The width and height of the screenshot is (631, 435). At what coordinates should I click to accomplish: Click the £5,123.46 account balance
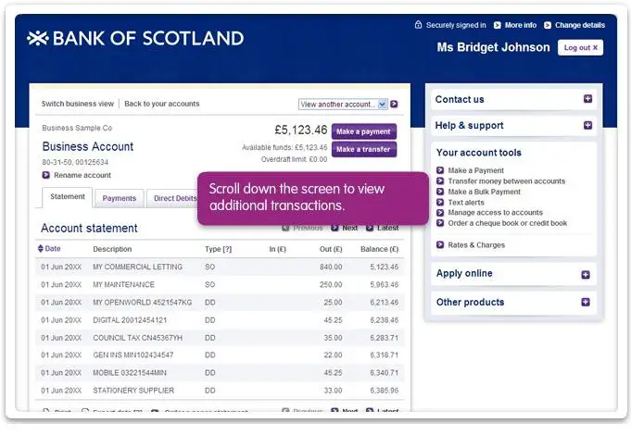(301, 130)
